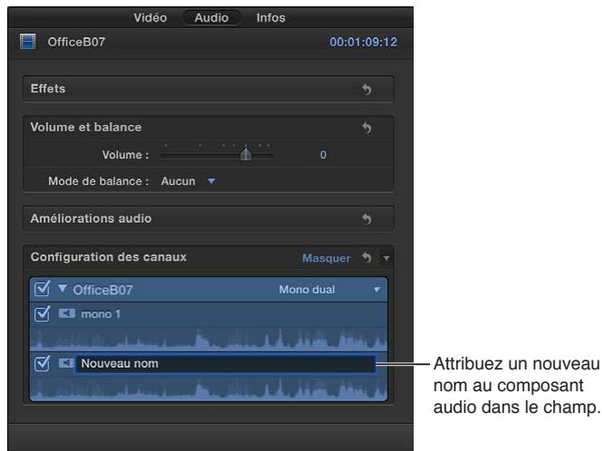The width and height of the screenshot is (602, 451).
Task: Click the Masquer link
Action: [326, 258]
